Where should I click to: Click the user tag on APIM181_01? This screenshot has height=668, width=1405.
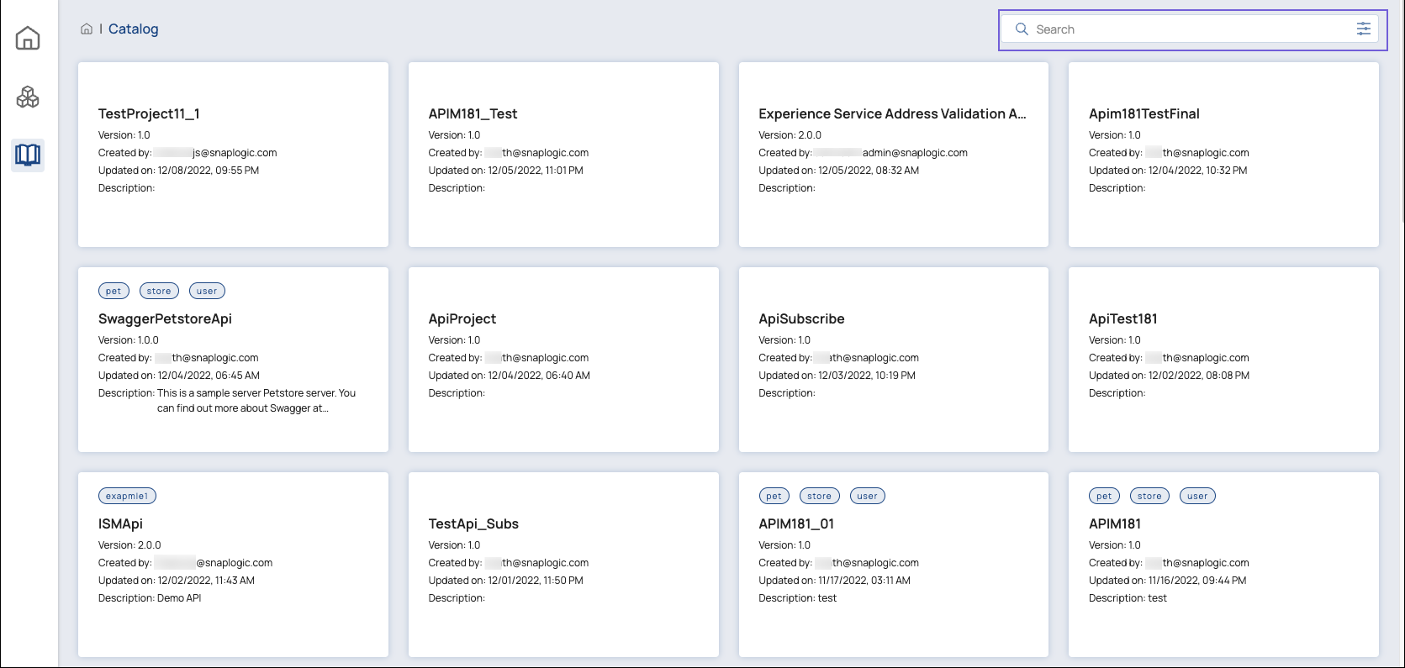point(867,496)
